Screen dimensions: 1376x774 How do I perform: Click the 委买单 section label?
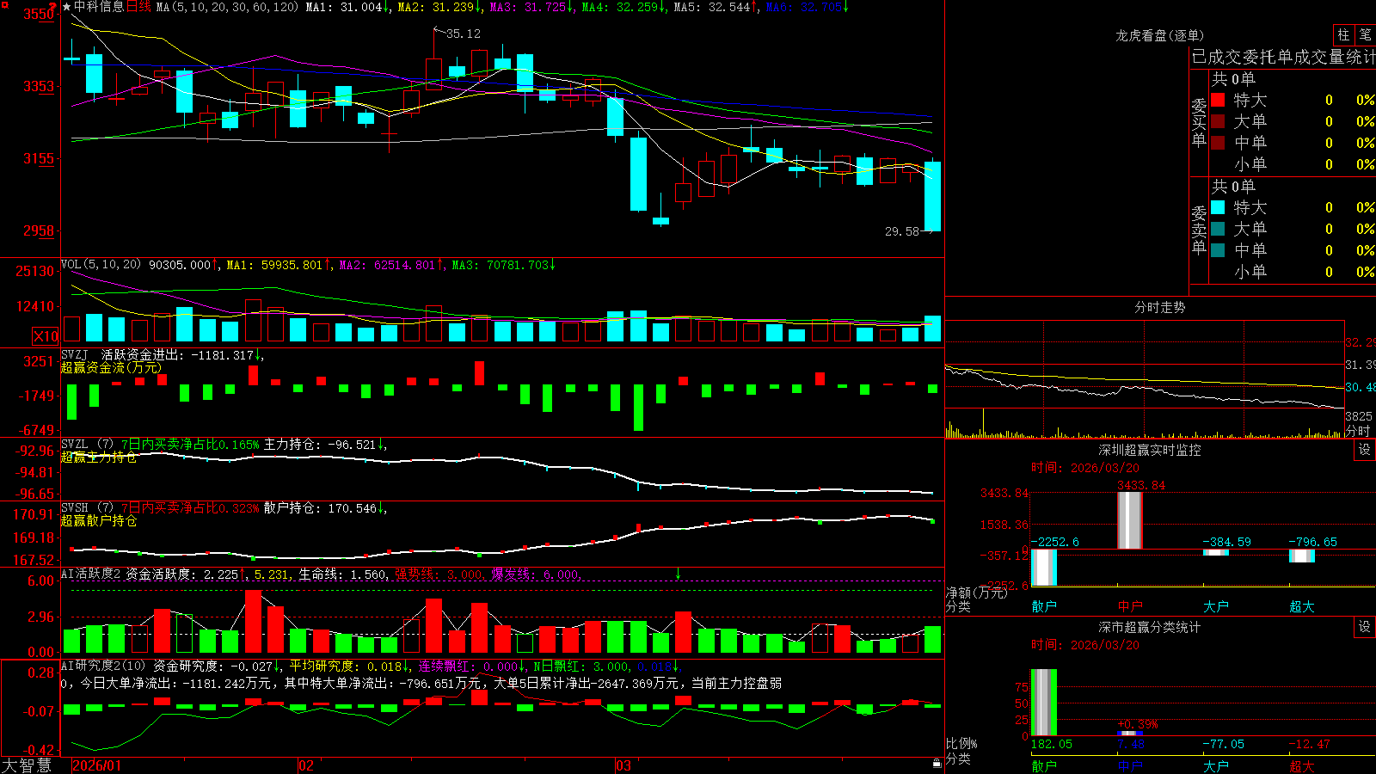[x=1199, y=122]
